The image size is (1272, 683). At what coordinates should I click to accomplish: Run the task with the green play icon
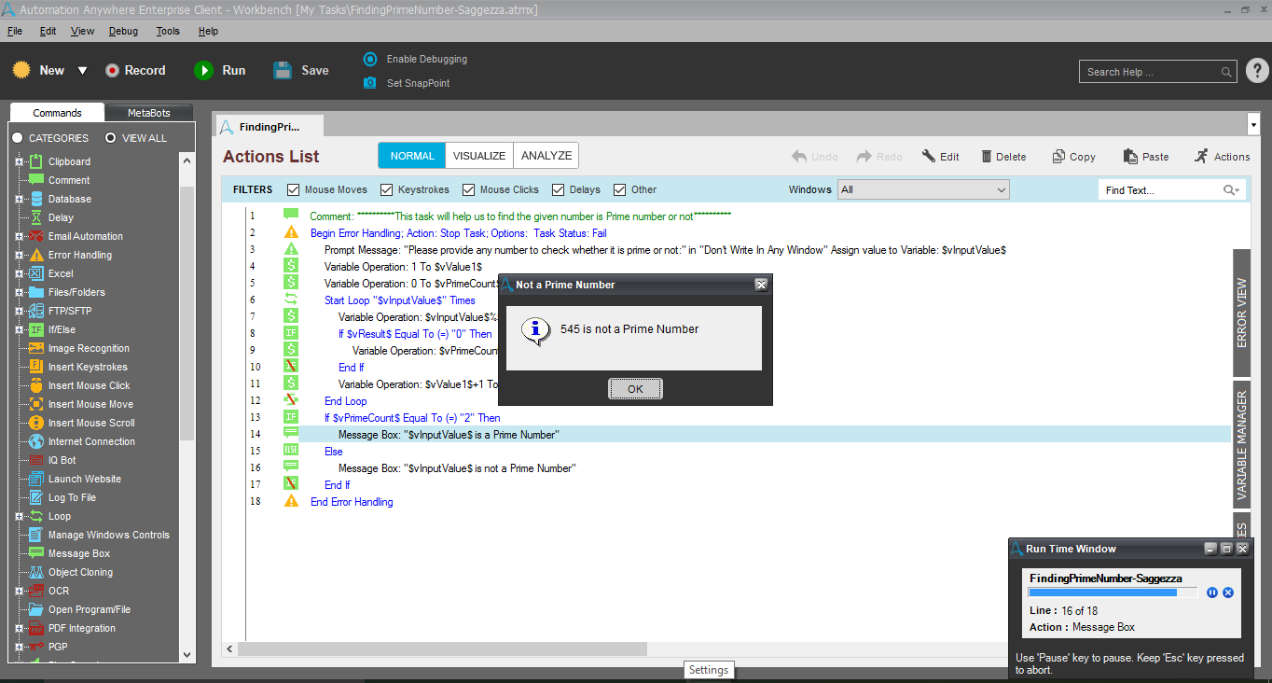pos(203,70)
